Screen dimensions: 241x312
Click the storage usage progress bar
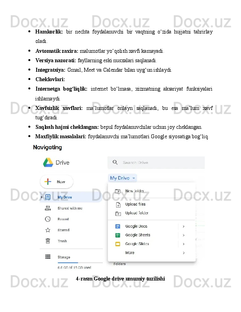point(80,263)
